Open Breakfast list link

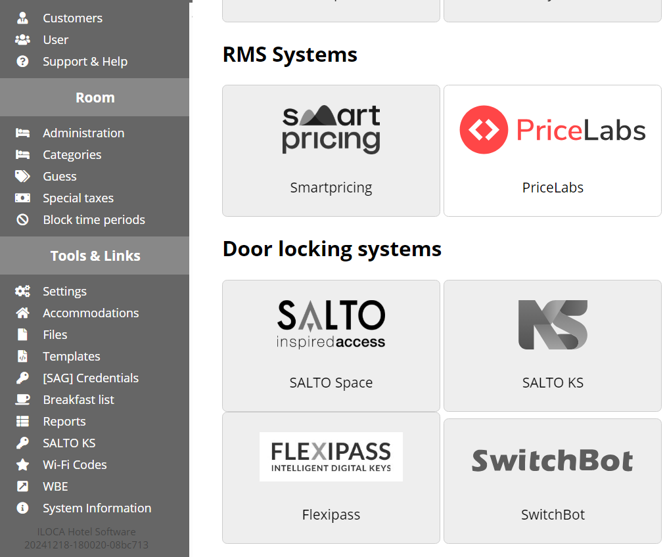[79, 399]
